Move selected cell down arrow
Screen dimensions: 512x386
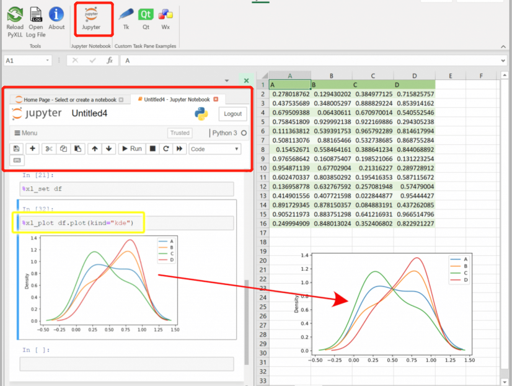(108, 149)
